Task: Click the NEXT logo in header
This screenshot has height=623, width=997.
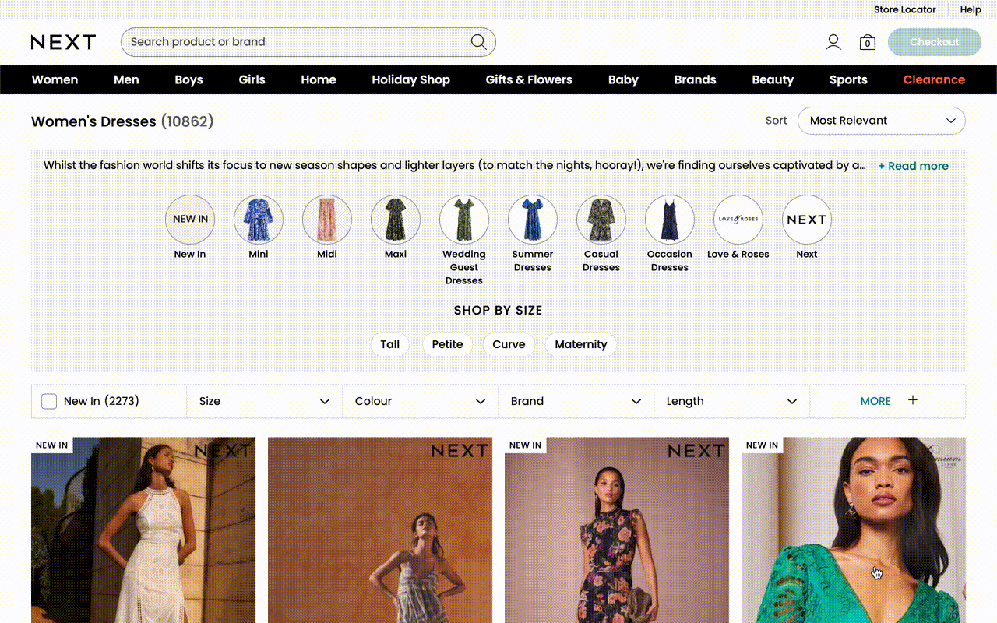Action: coord(63,42)
